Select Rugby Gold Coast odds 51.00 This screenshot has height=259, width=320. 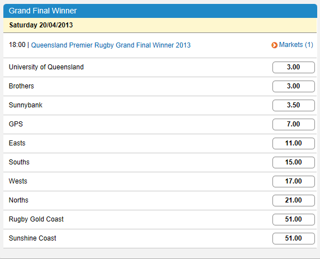[294, 219]
